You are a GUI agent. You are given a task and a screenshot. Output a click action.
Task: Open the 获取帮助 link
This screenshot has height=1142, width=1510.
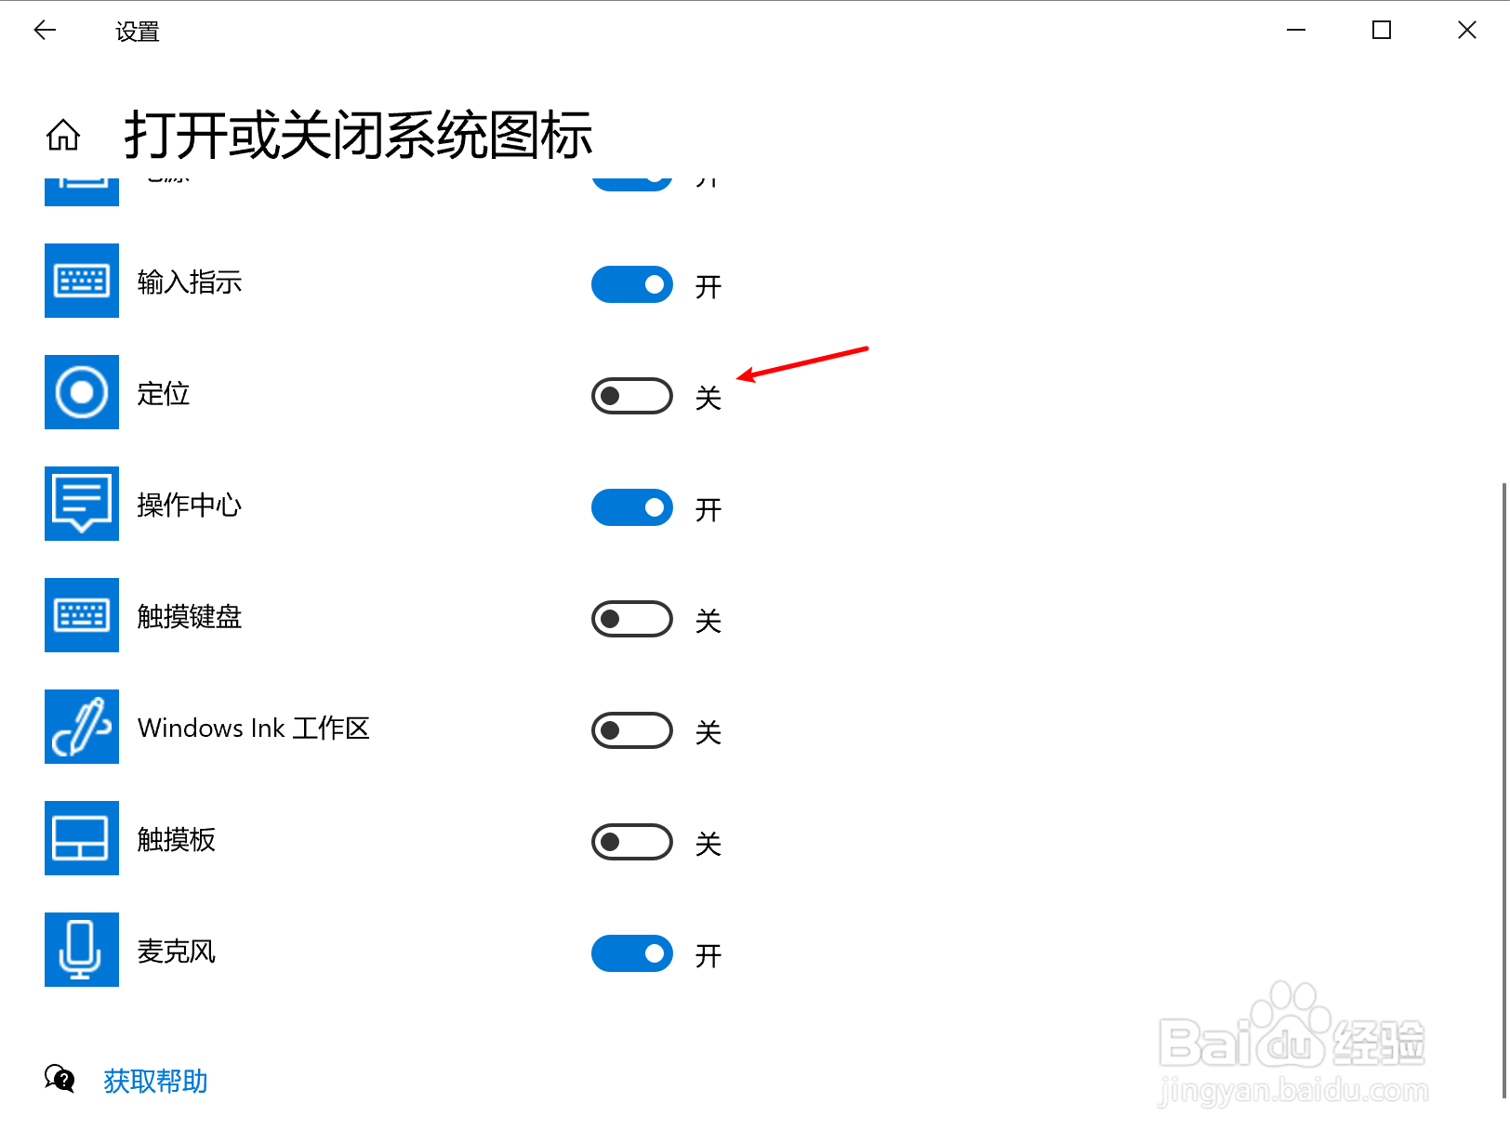[155, 1081]
